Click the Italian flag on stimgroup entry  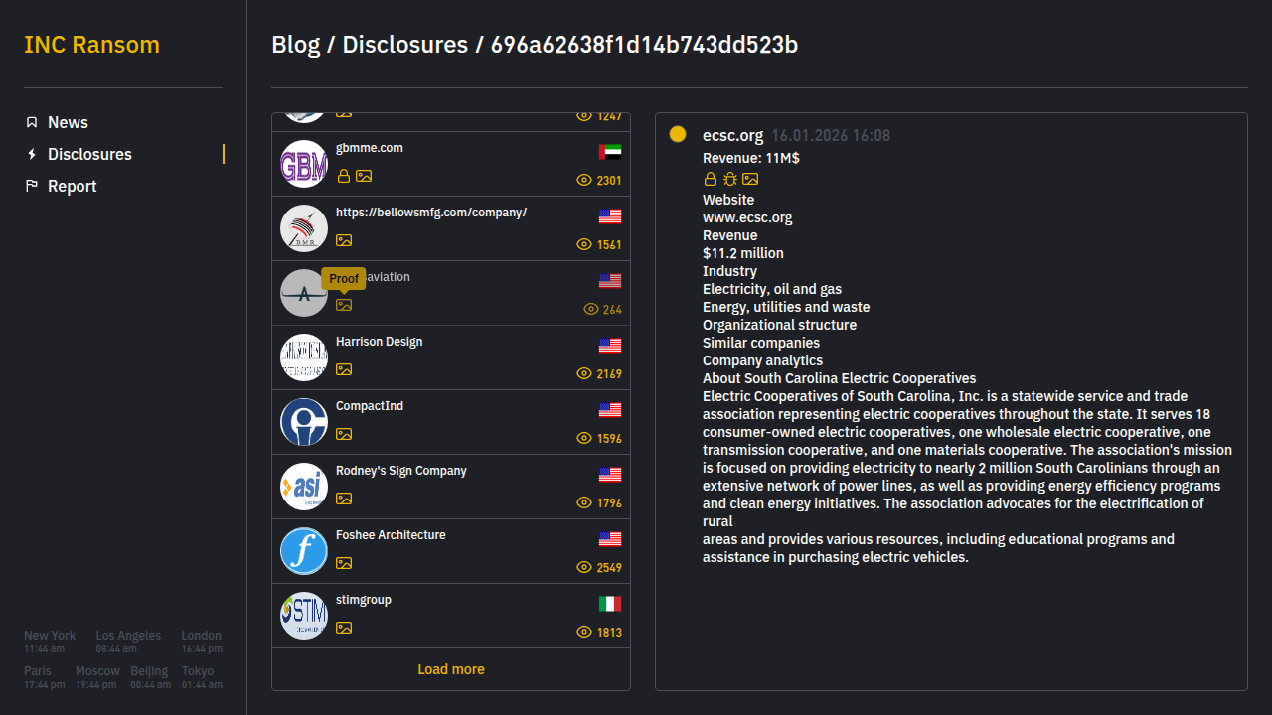click(610, 604)
